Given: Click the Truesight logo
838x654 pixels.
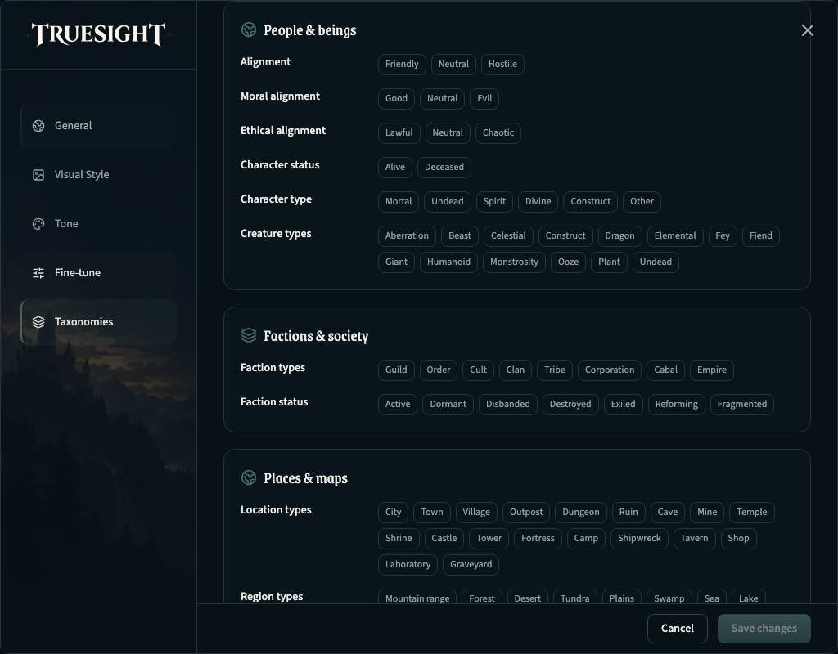Looking at the screenshot, I should (x=98, y=34).
